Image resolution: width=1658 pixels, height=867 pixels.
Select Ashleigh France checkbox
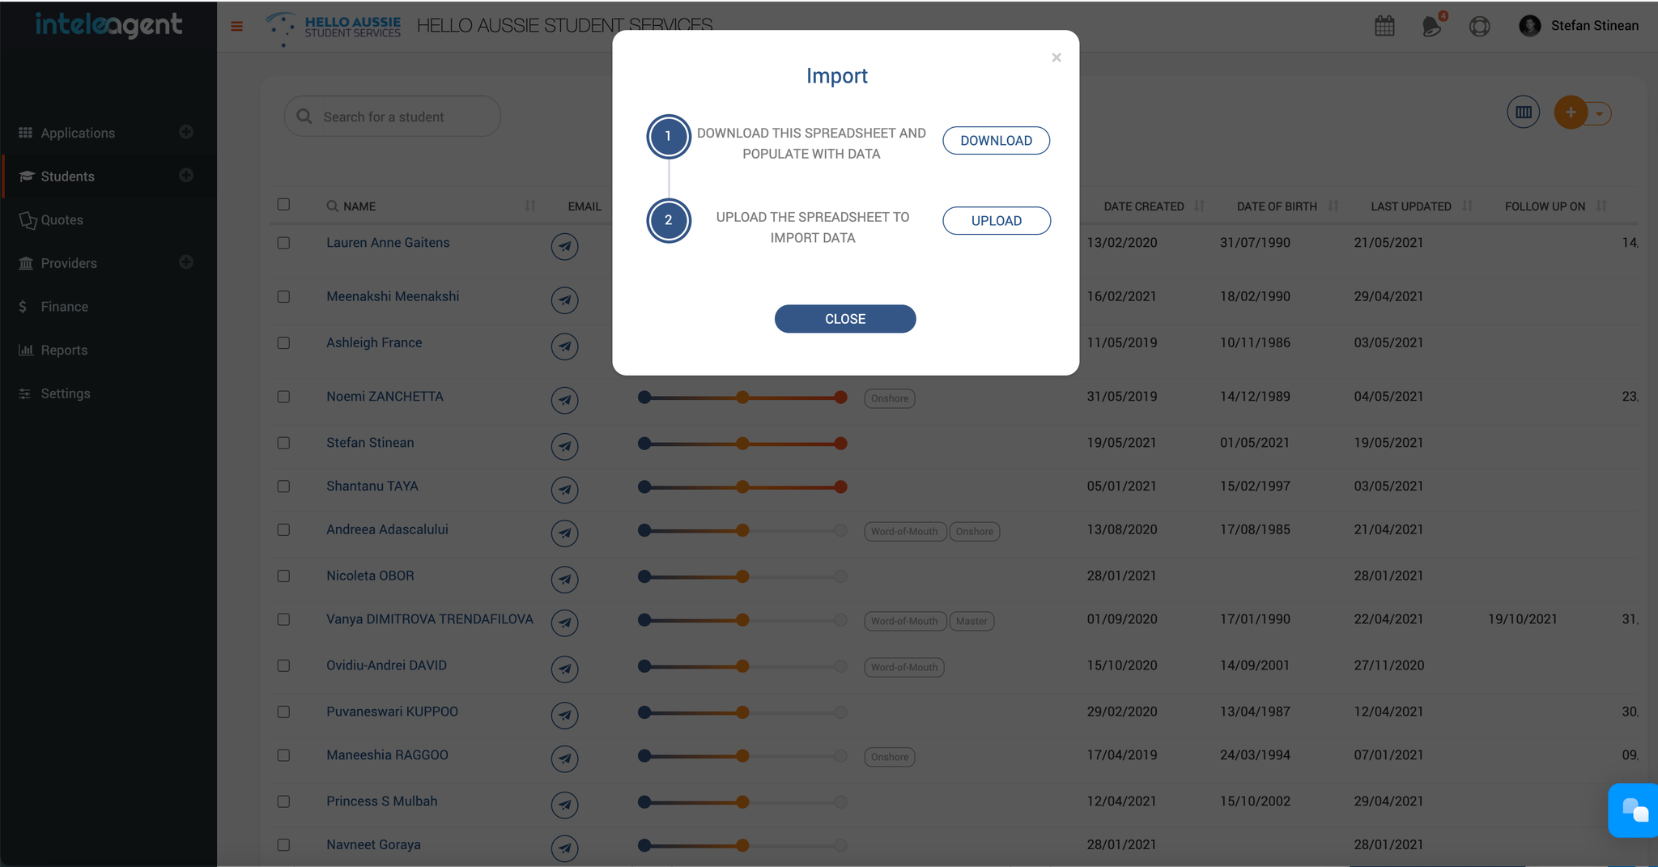pyautogui.click(x=283, y=343)
